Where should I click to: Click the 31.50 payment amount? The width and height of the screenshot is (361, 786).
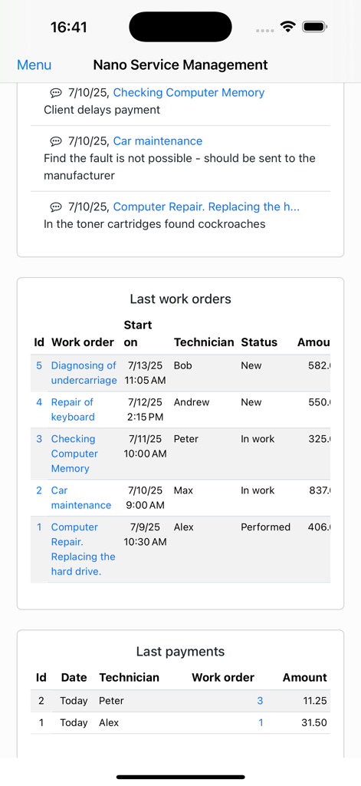pos(315,723)
